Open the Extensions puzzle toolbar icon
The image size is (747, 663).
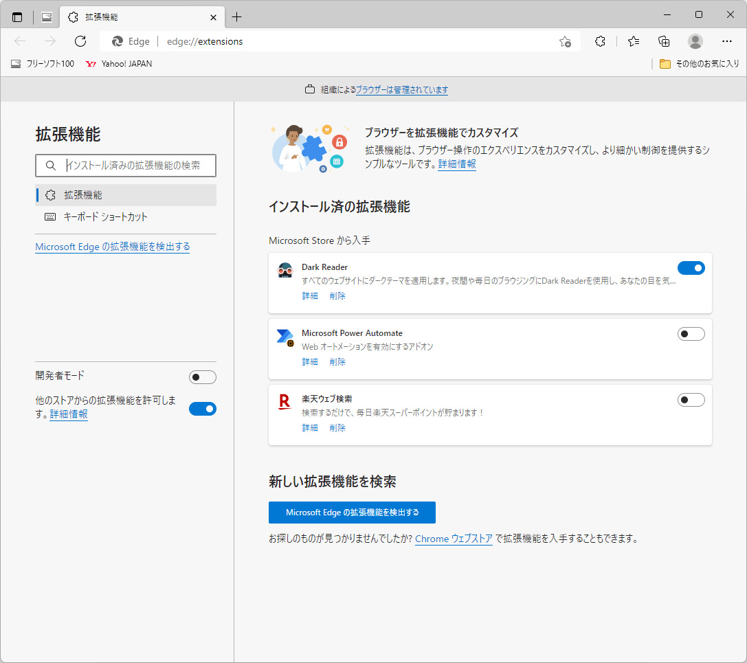[x=600, y=41]
